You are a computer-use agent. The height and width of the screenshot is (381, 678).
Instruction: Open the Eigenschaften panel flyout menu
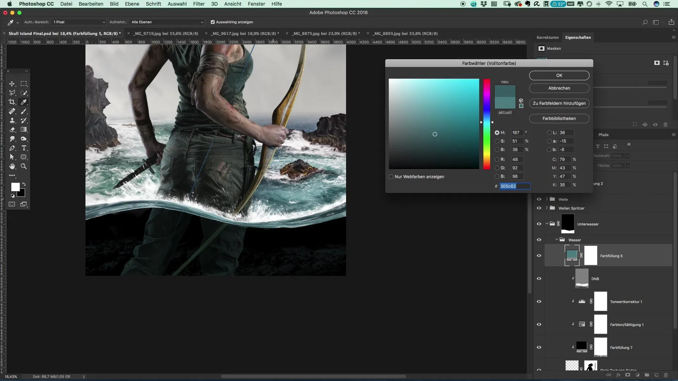(673, 37)
